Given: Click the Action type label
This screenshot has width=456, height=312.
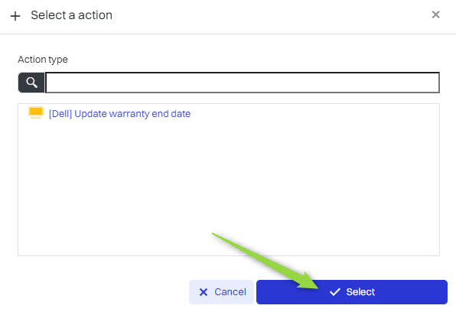Looking at the screenshot, I should pyautogui.click(x=43, y=60).
